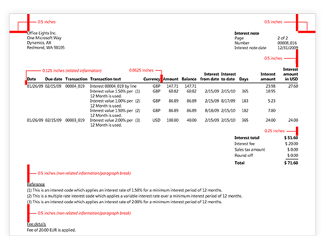This screenshot has height=236, width=325.
Task: Select the interest amount 23.98
Action: 271,86
